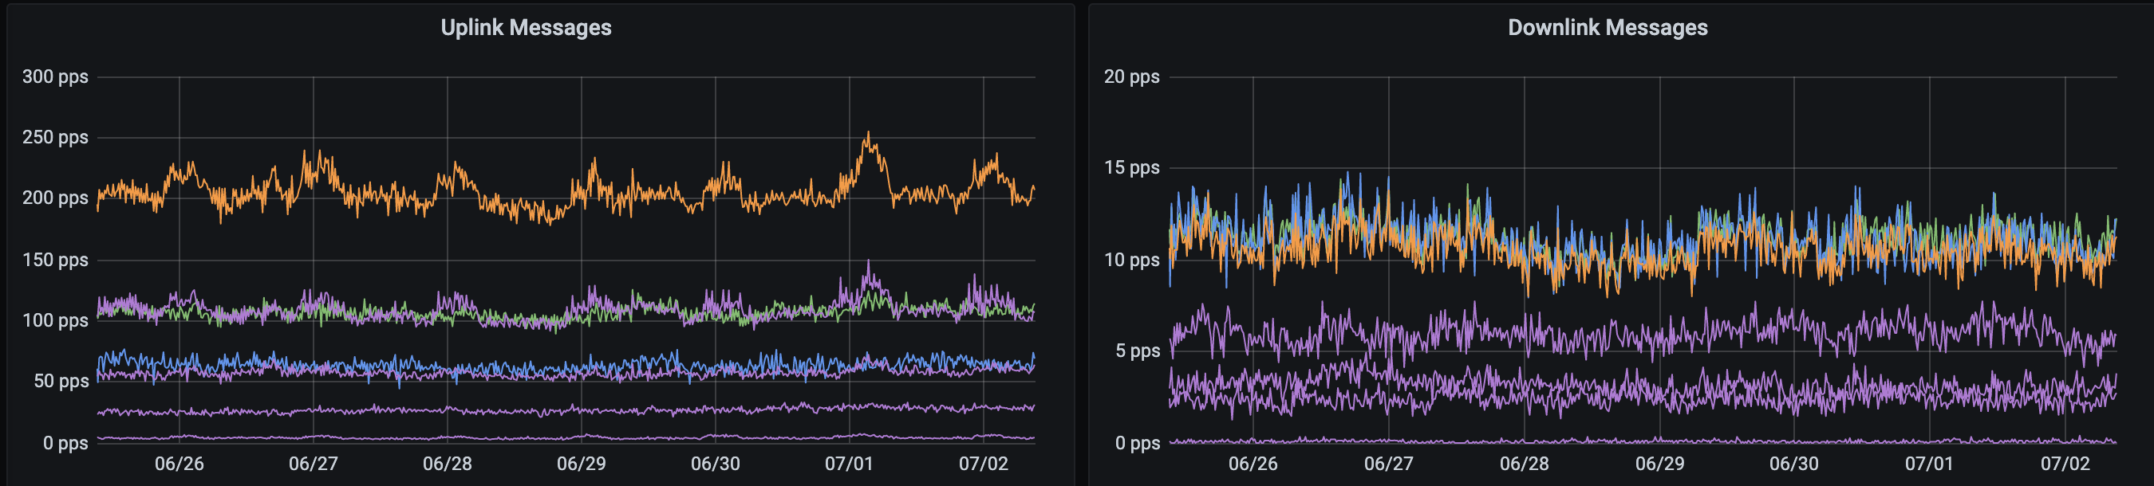Click the 150 pps label in Uplink Messages
Viewport: 2154px width, 486px height.
[x=55, y=260]
